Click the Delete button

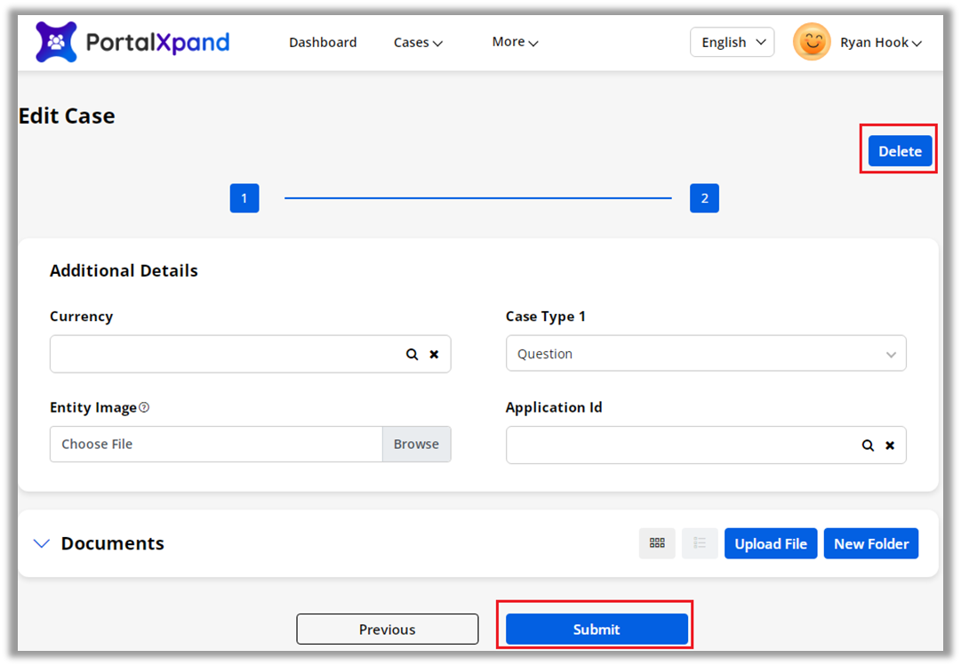(900, 151)
